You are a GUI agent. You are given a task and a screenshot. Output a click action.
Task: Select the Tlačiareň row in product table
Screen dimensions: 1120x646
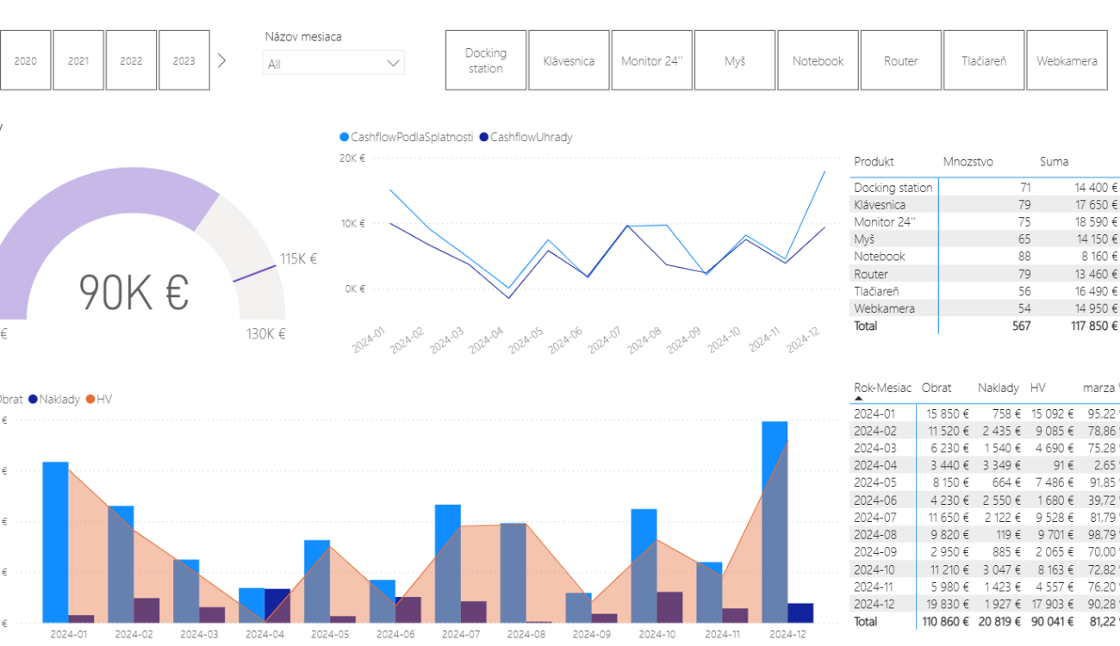pos(986,291)
